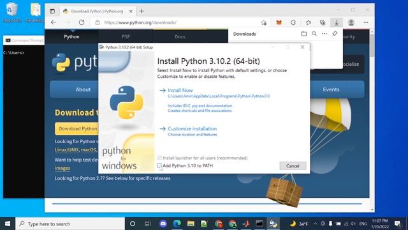Viewport: 408px width, 230px height.
Task: Go back in the Edge browser
Action: (x=54, y=22)
